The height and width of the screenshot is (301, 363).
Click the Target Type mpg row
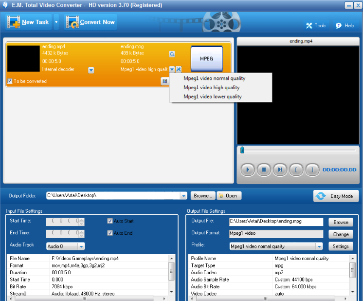269,265
